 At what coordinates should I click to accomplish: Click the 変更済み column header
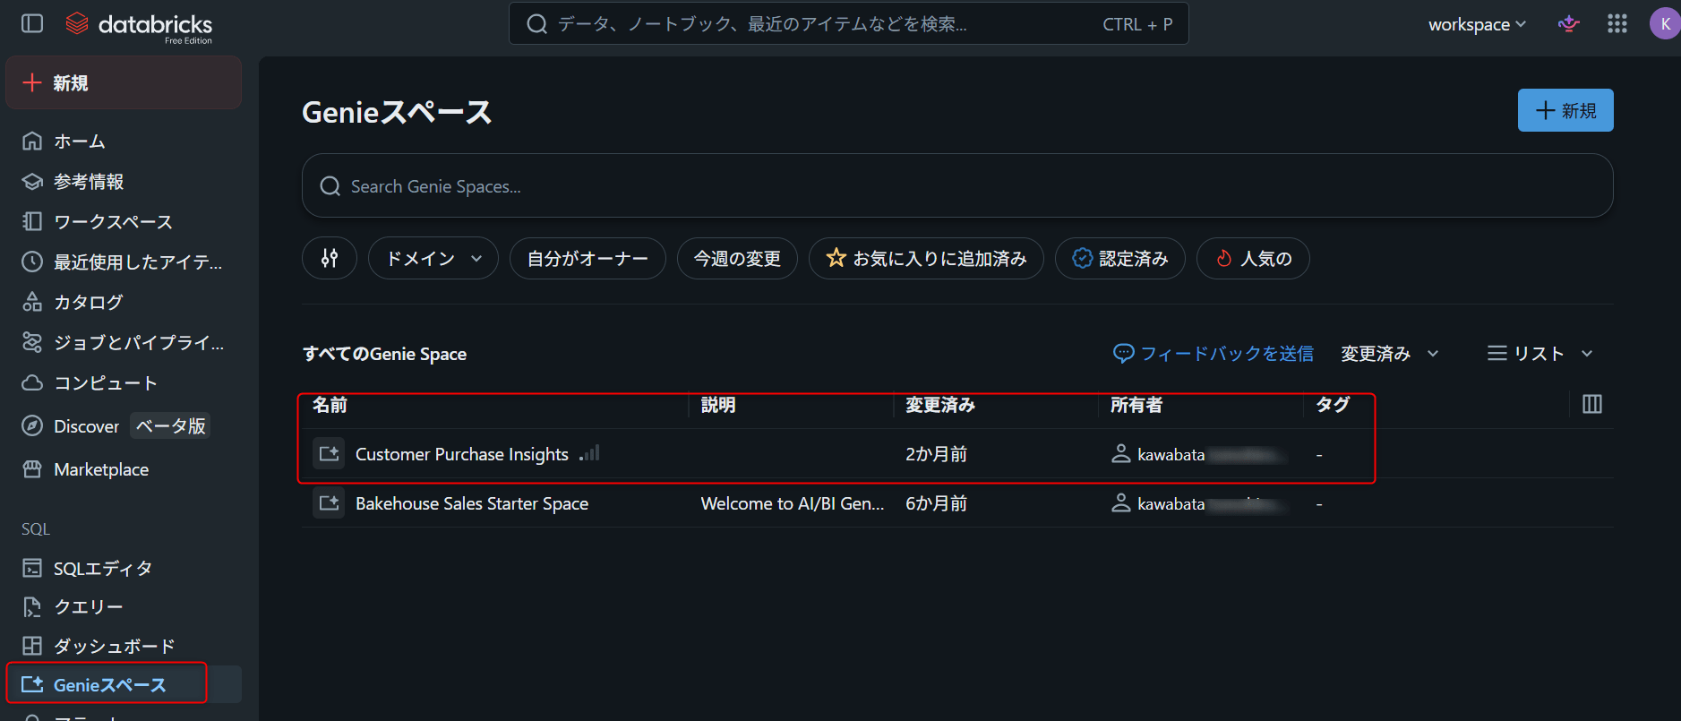click(940, 405)
